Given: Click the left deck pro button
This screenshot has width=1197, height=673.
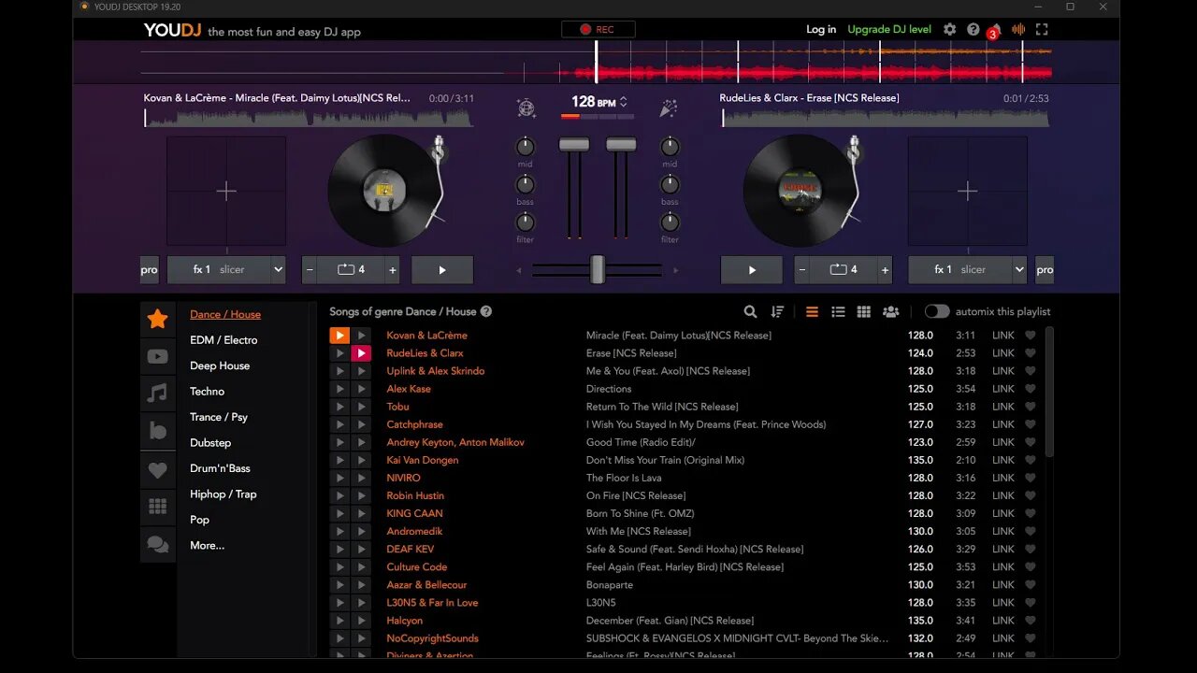Looking at the screenshot, I should click(x=150, y=270).
